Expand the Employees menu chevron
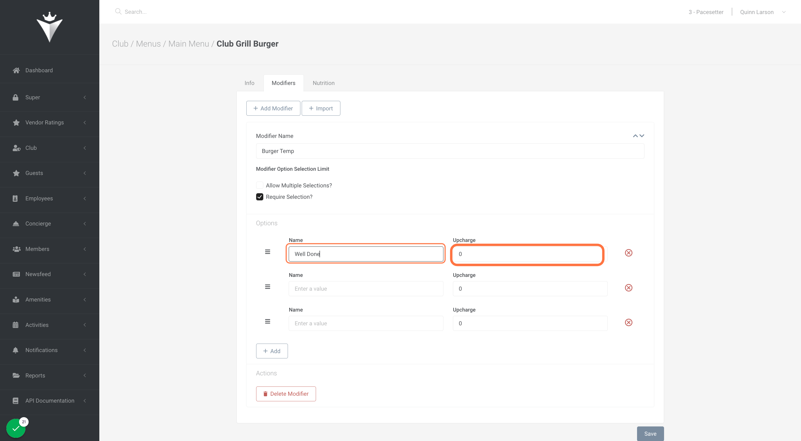 pos(84,198)
